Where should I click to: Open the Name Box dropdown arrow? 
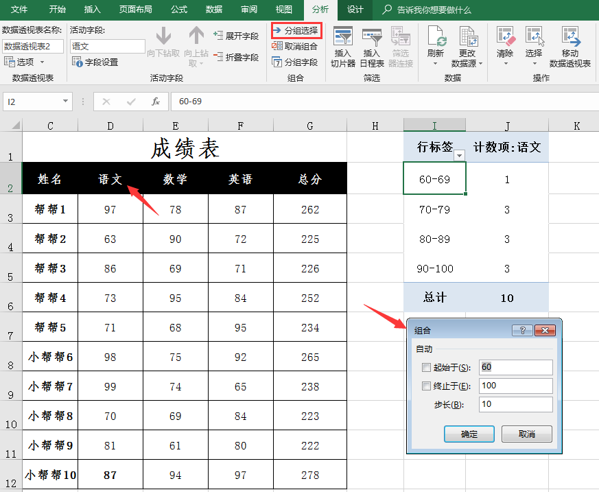coord(65,102)
